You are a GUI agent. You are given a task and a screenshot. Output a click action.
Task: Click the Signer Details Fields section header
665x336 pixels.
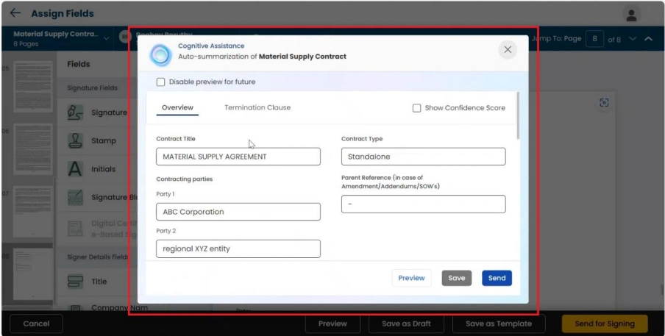click(98, 257)
